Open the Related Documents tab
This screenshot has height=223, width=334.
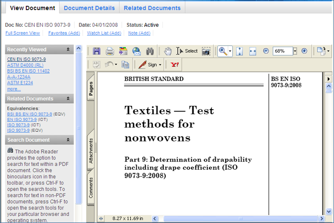(x=152, y=8)
